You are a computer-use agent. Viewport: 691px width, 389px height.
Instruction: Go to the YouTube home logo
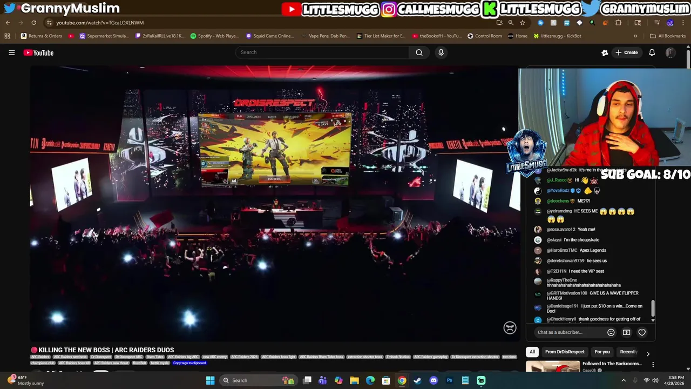[x=38, y=52]
